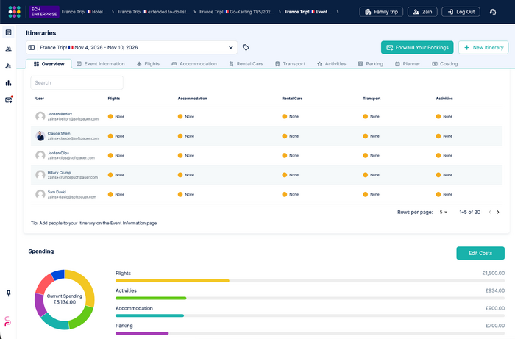
Task: Switch to the Overview tab
Action: click(49, 64)
